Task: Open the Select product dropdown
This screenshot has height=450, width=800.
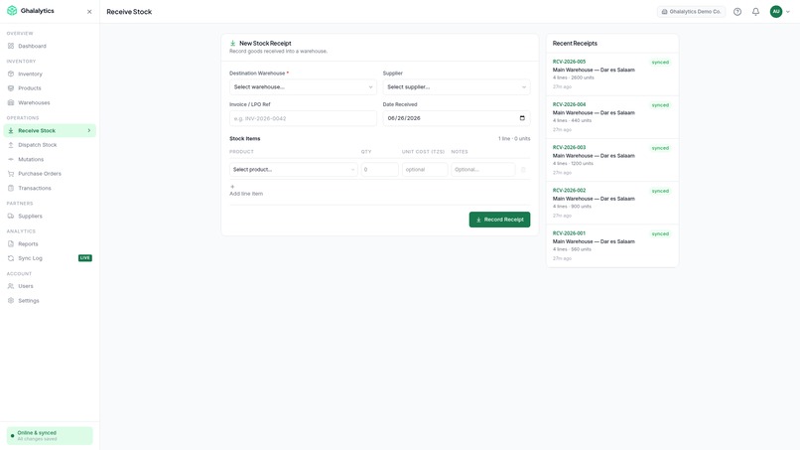Action: tap(294, 170)
